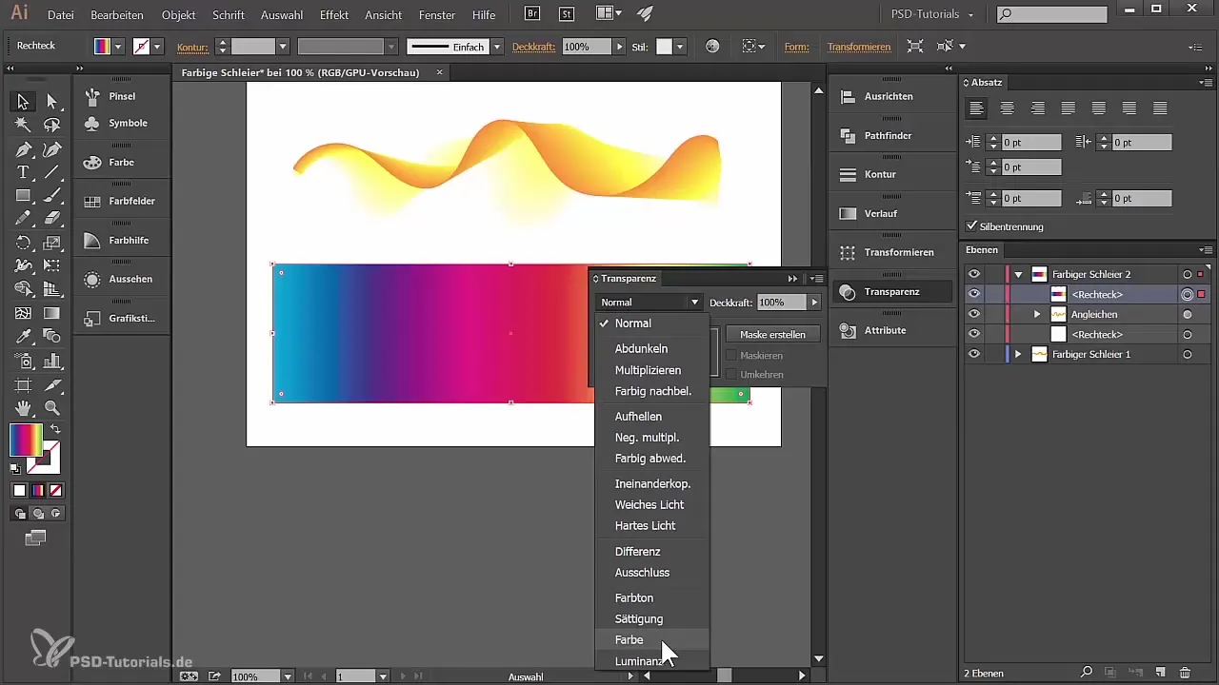
Task: Click the Kontur link in control bar
Action: click(192, 47)
